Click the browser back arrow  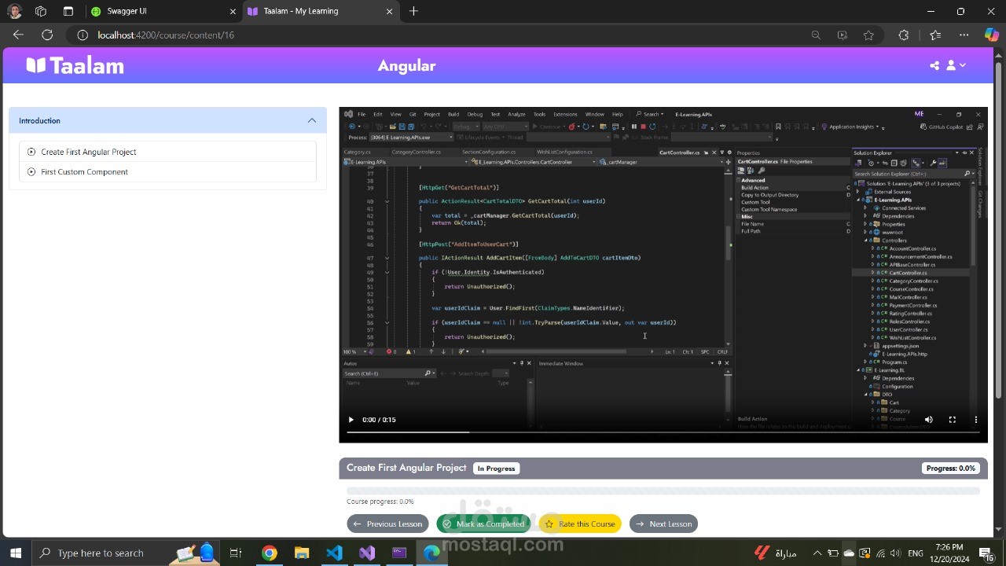18,35
